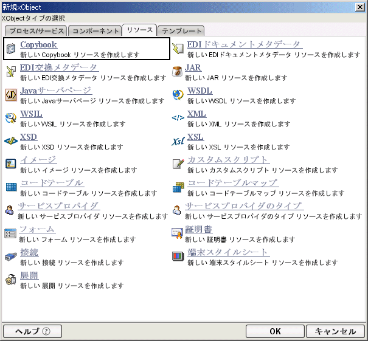Image resolution: width=368 pixels, height=341 pixels.
Task: Pick the WSIL resource link
Action: tap(32, 114)
